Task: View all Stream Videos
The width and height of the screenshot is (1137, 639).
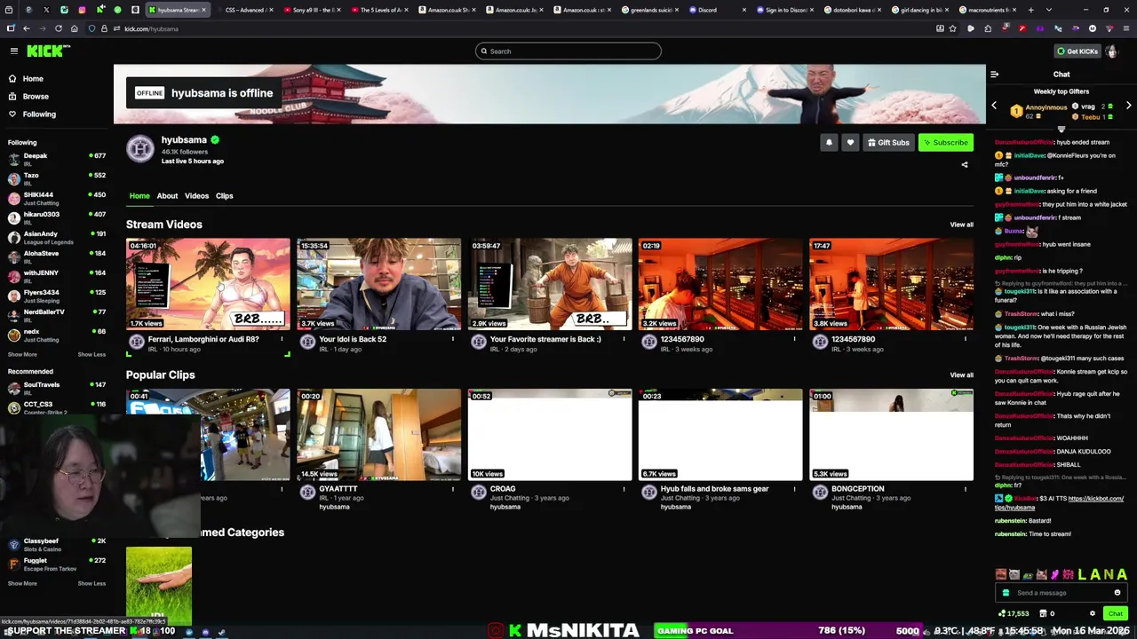Action: 961,225
